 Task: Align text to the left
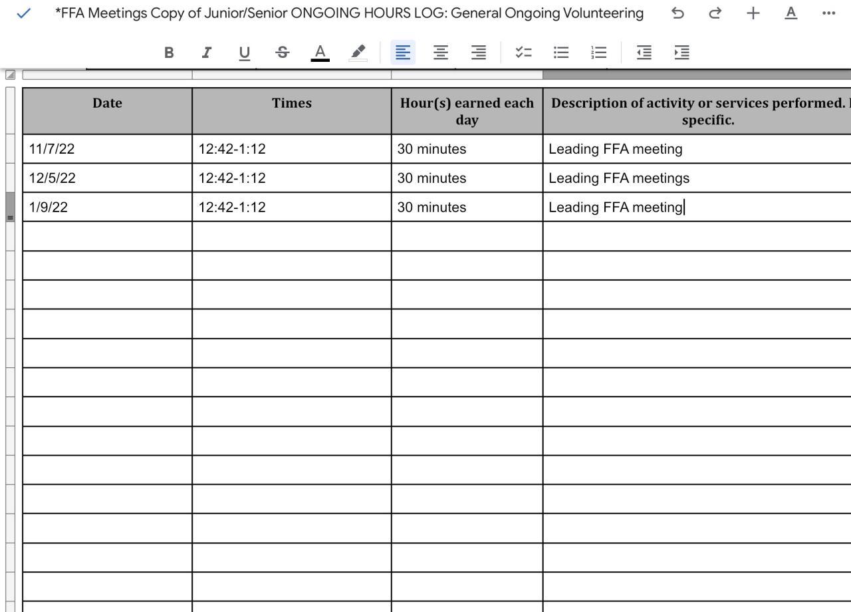[403, 53]
